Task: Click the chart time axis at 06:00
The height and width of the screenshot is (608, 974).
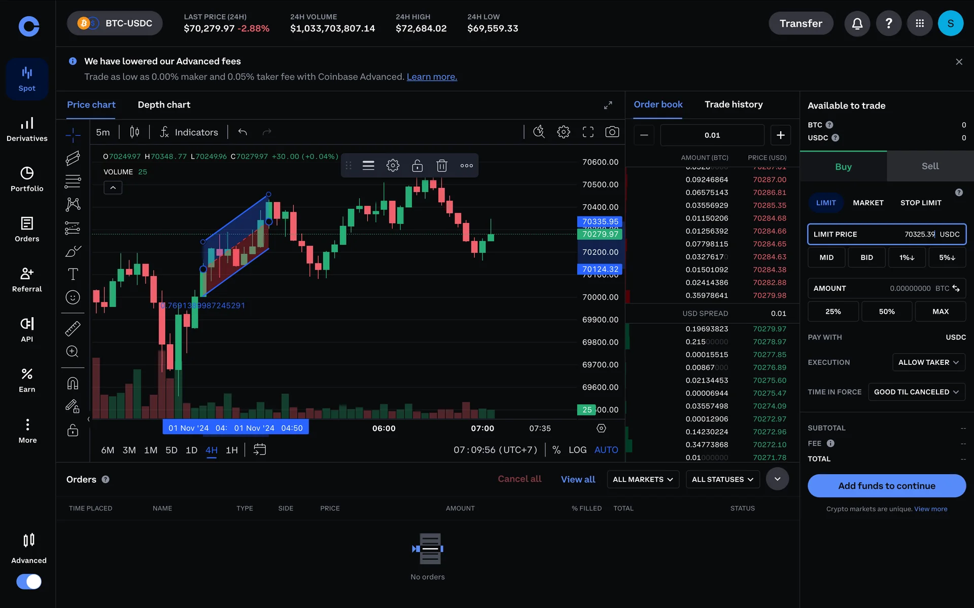Action: (x=384, y=429)
